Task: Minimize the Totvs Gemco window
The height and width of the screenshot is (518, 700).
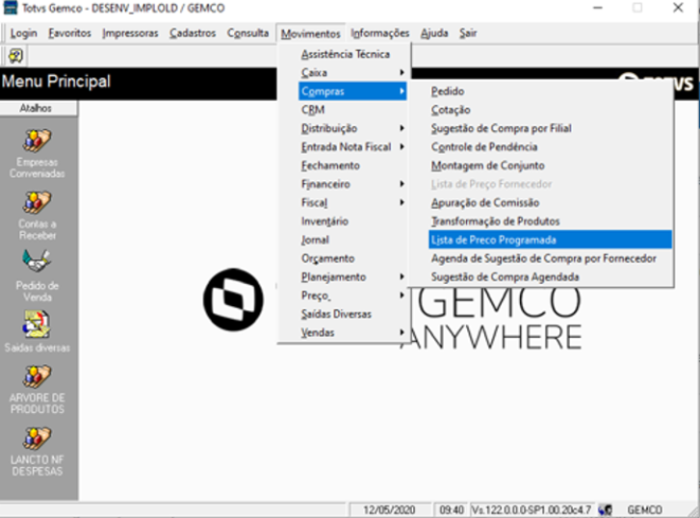Action: [597, 8]
